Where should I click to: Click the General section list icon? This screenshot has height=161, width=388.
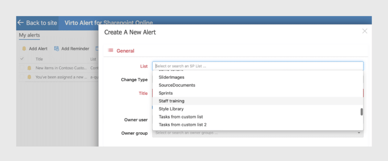pyautogui.click(x=110, y=51)
